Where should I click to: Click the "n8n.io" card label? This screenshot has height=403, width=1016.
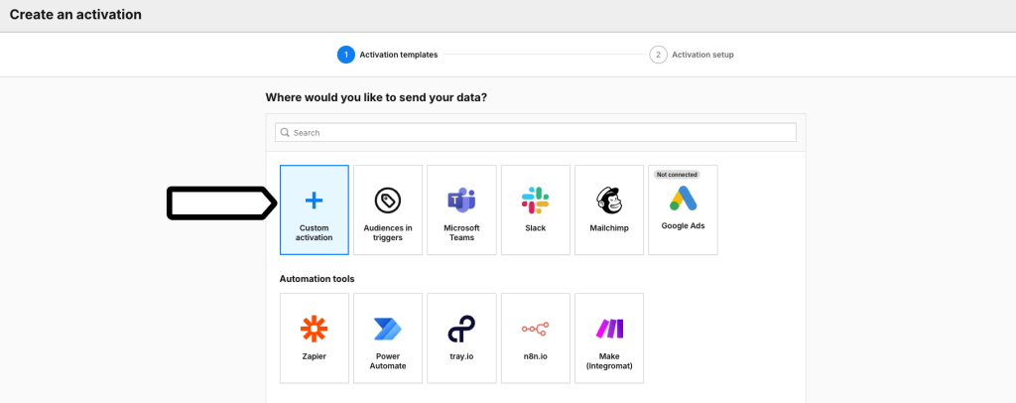pyautogui.click(x=535, y=356)
